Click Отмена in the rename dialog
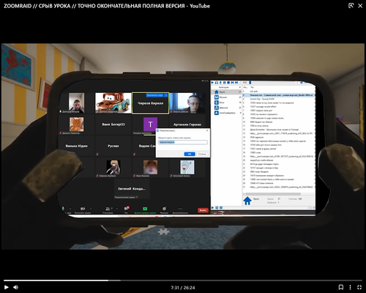Screen dimensions: 366x293 [202, 154]
